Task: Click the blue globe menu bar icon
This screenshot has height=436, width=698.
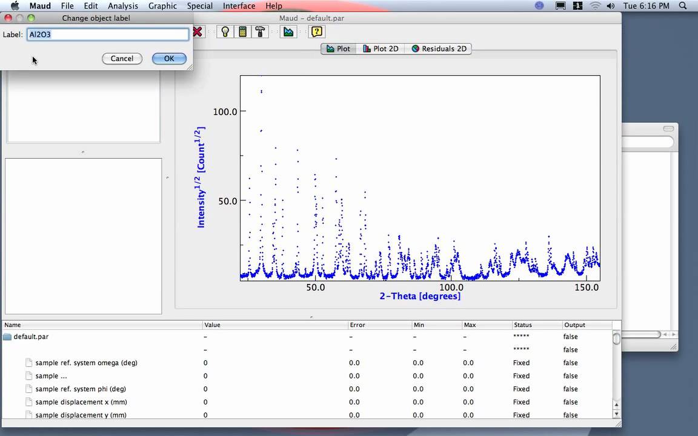Action: click(539, 6)
